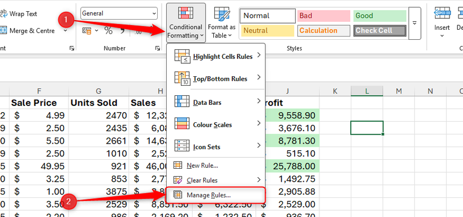Expand the Icon Sets chevron
This screenshot has height=217, width=463.
[x=259, y=145]
